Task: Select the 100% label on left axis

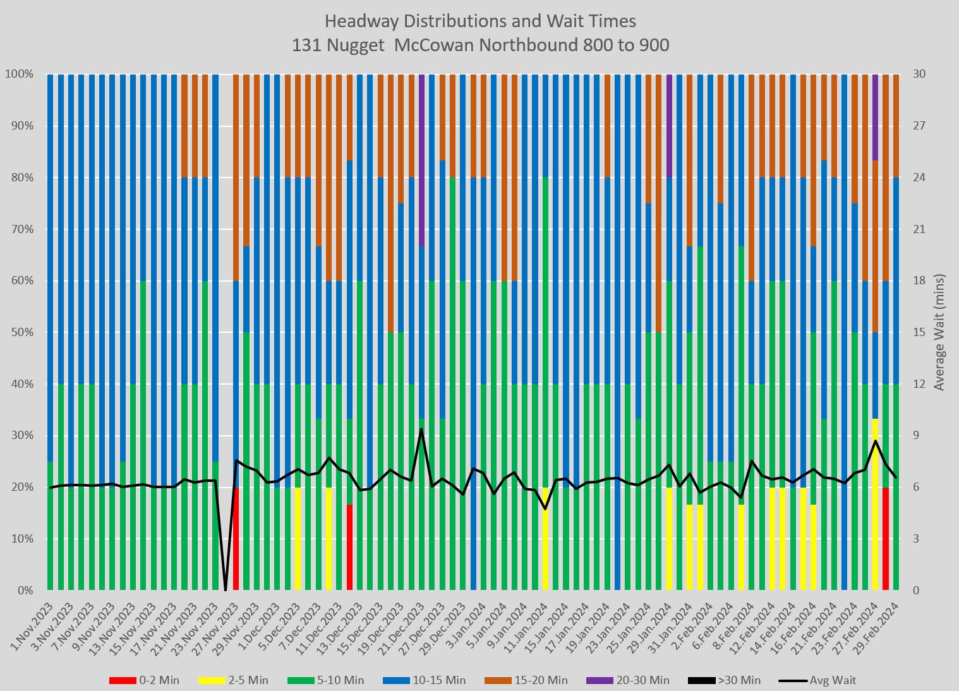Action: click(x=20, y=74)
